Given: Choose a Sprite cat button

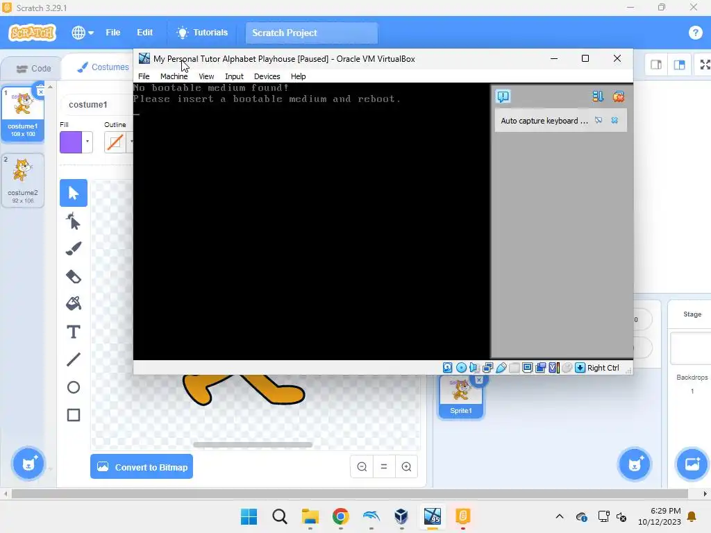Looking at the screenshot, I should 635,464.
